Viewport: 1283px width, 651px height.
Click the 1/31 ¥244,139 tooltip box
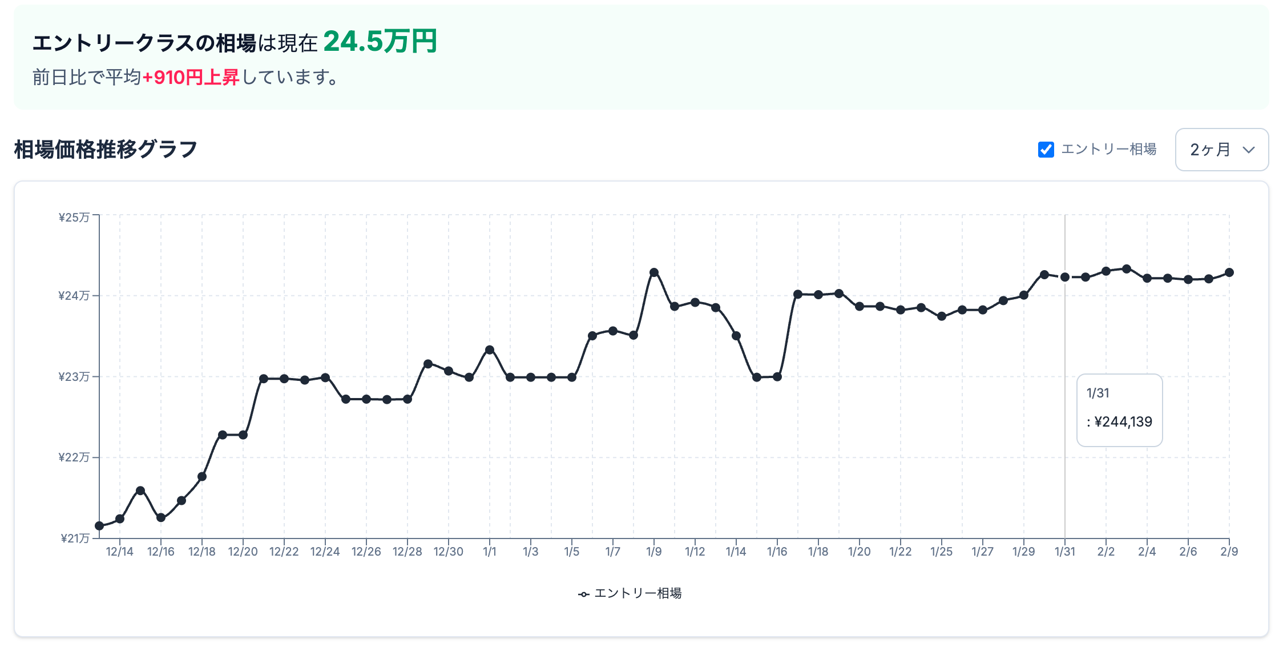(1119, 410)
